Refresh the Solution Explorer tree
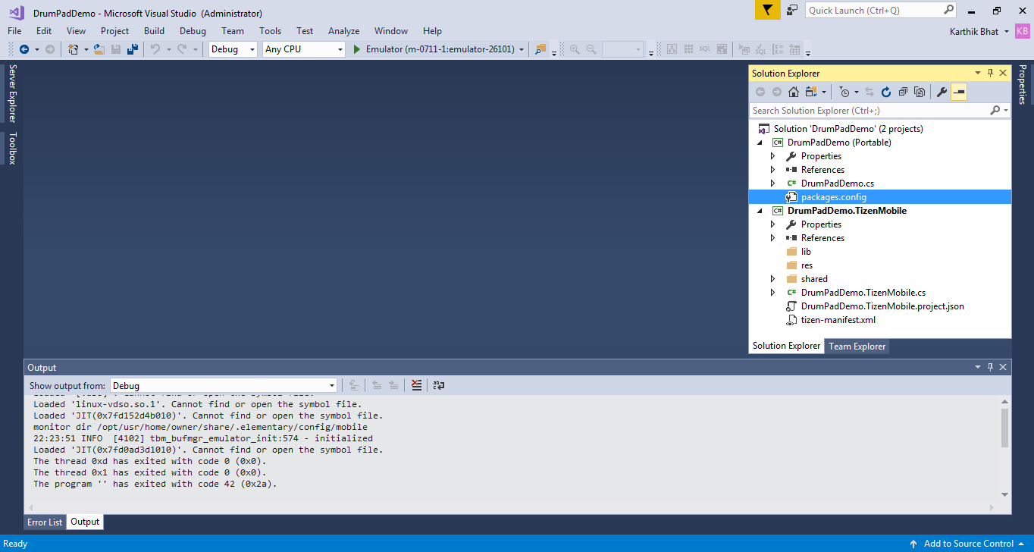 (x=885, y=92)
